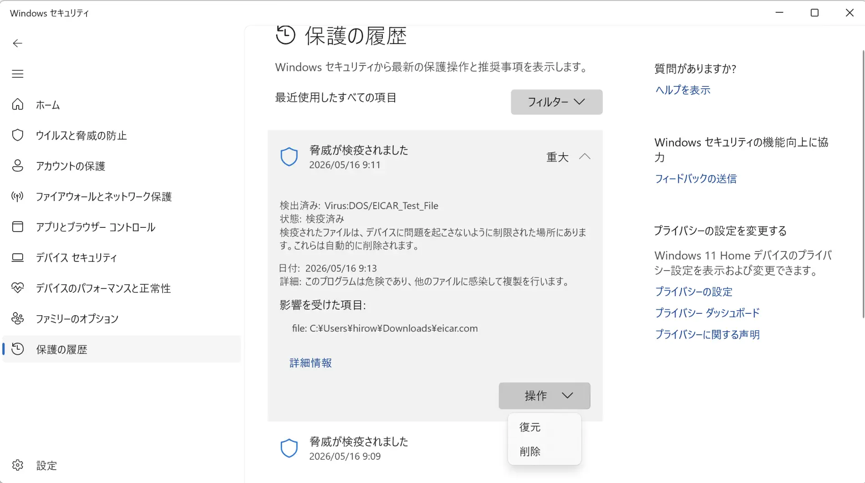
Task: Click the protection history clock icon in sidebar
Action: pyautogui.click(x=17, y=349)
